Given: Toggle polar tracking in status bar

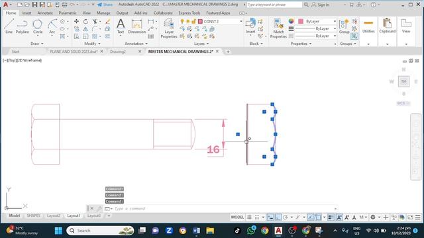Looking at the screenshot, I should pyautogui.click(x=286, y=218).
